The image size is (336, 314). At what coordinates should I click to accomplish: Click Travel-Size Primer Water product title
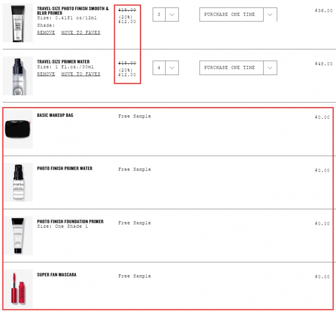(63, 62)
